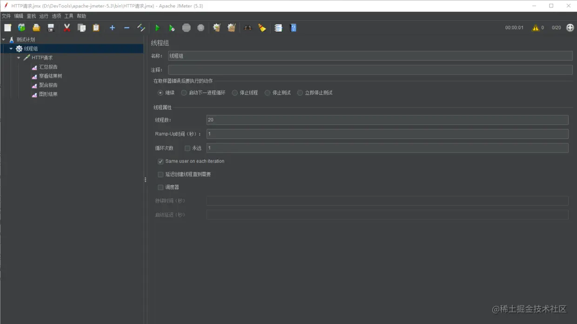The image size is (577, 324).
Task: Select the 停止线程 radio option
Action: pyautogui.click(x=235, y=93)
